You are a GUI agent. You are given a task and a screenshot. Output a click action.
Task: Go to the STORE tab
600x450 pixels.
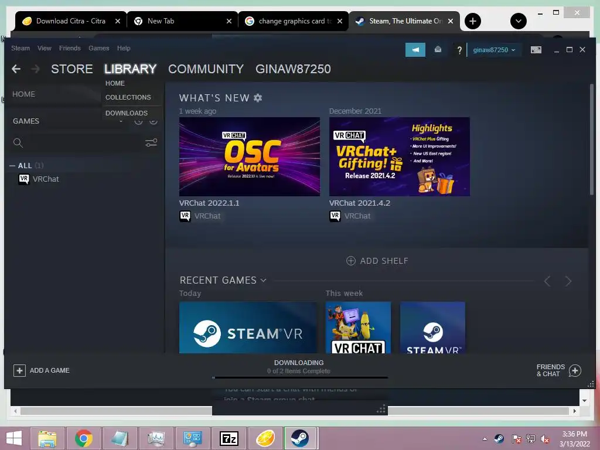72,69
